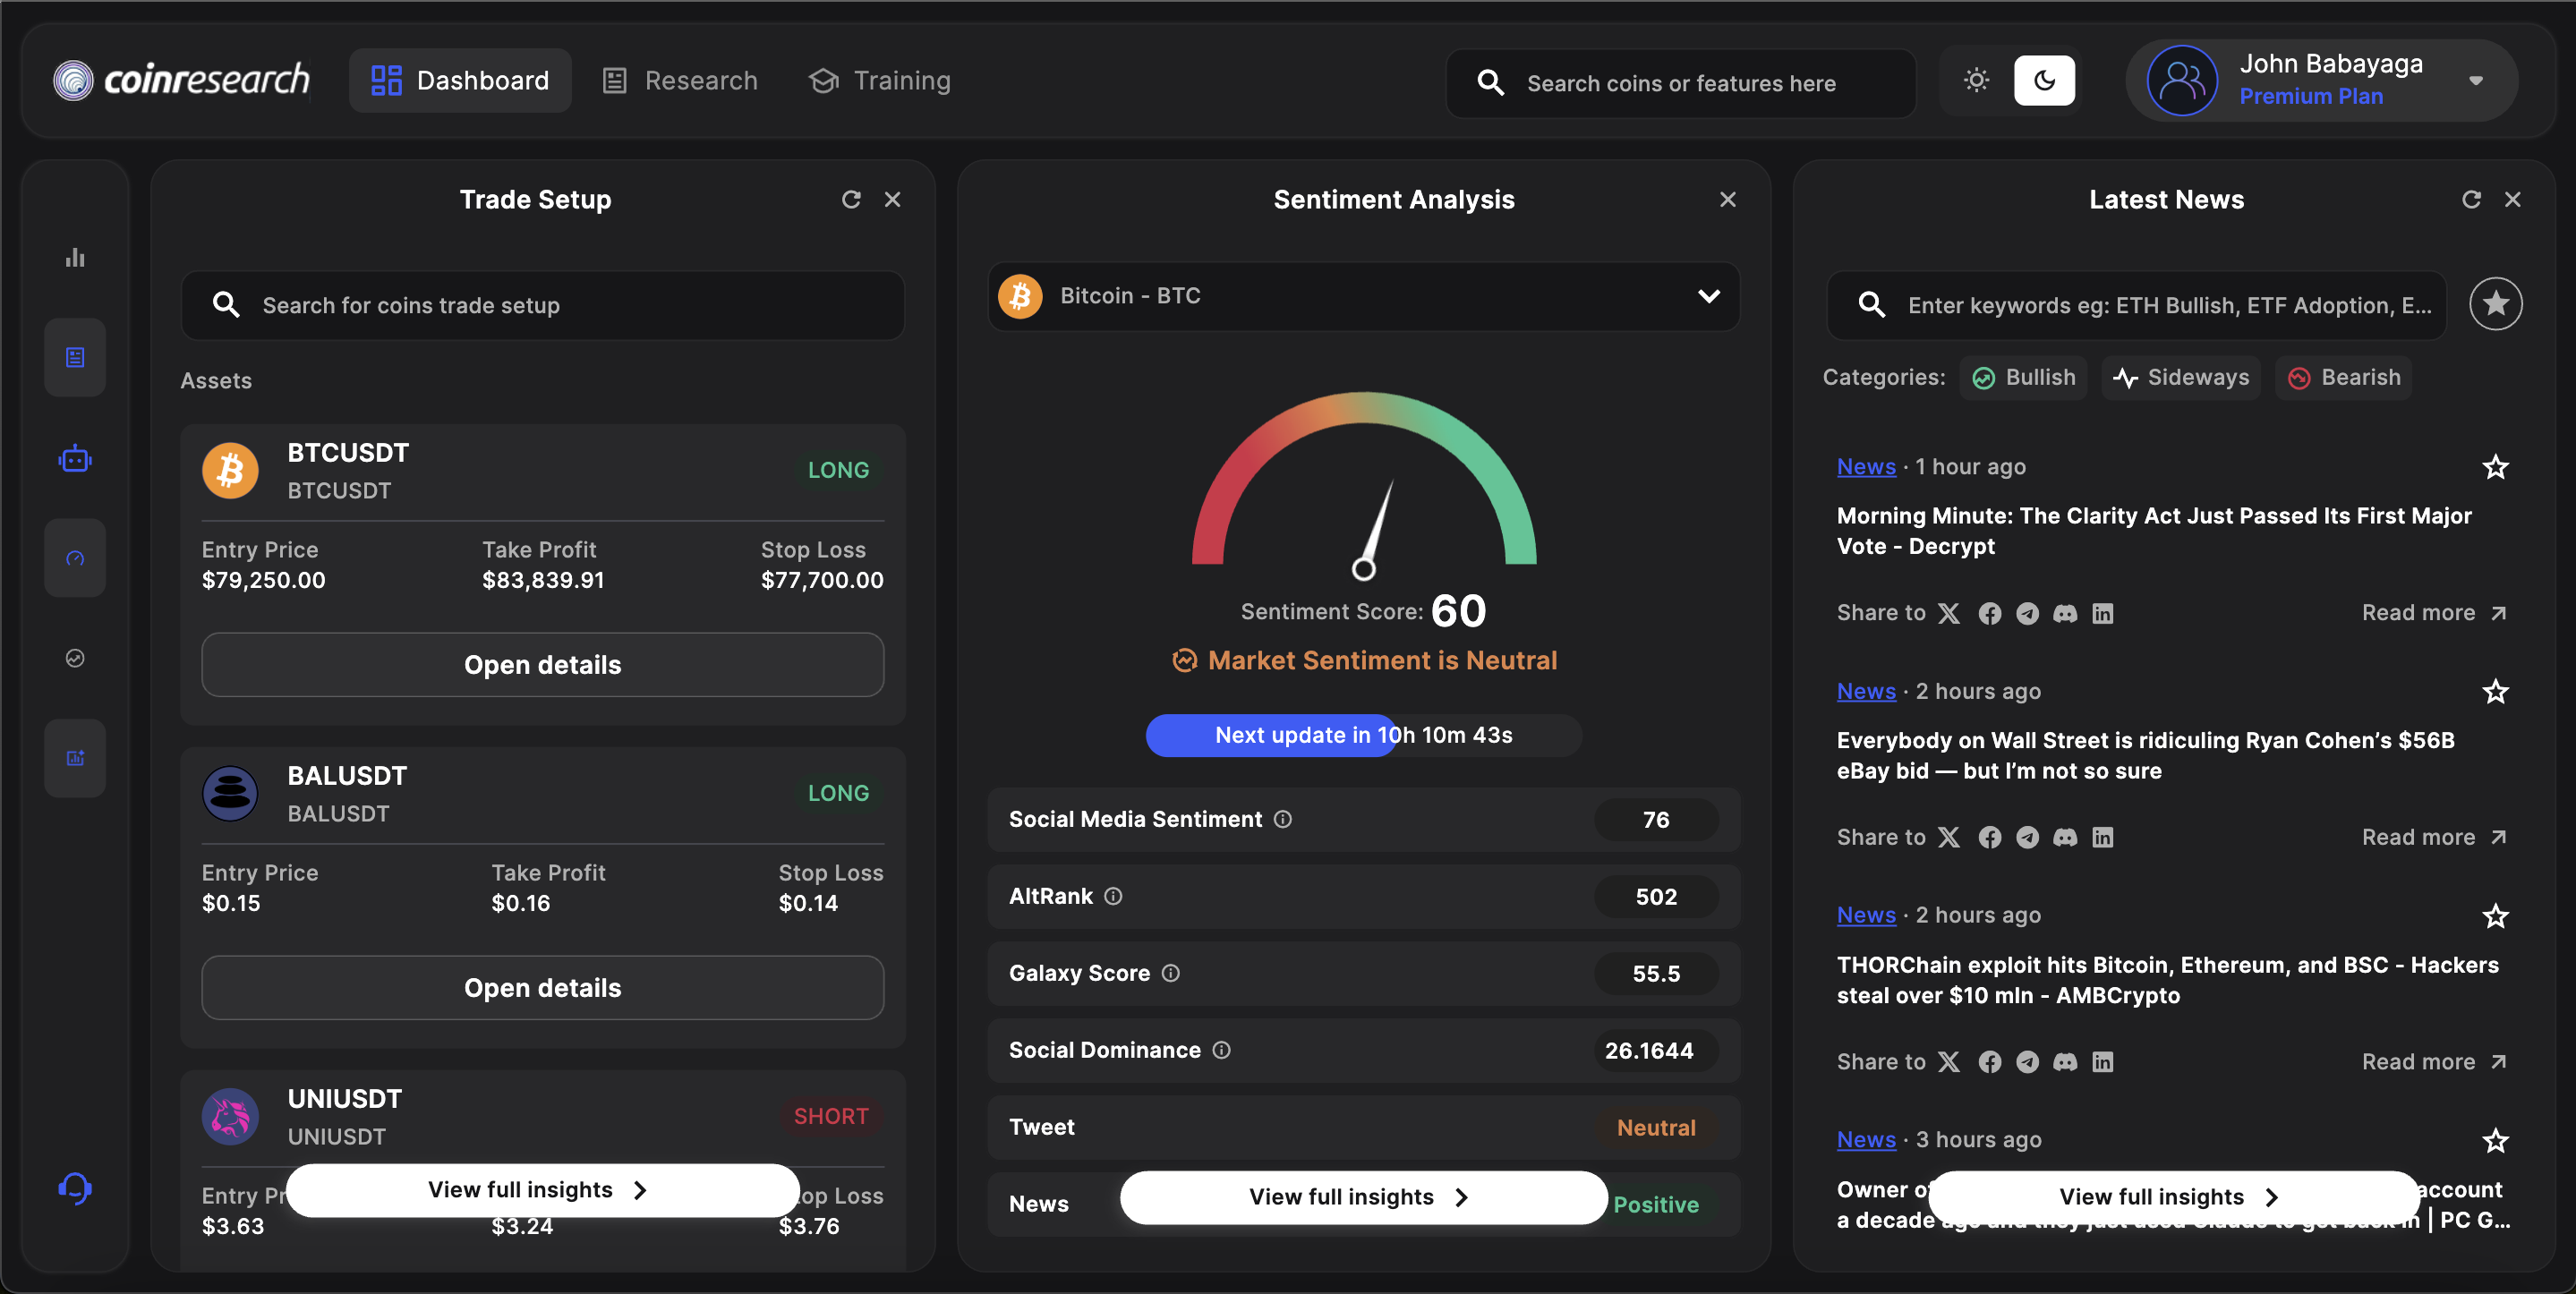The image size is (2576, 1294).
Task: Click the Premium Plan label
Action: (x=2311, y=97)
